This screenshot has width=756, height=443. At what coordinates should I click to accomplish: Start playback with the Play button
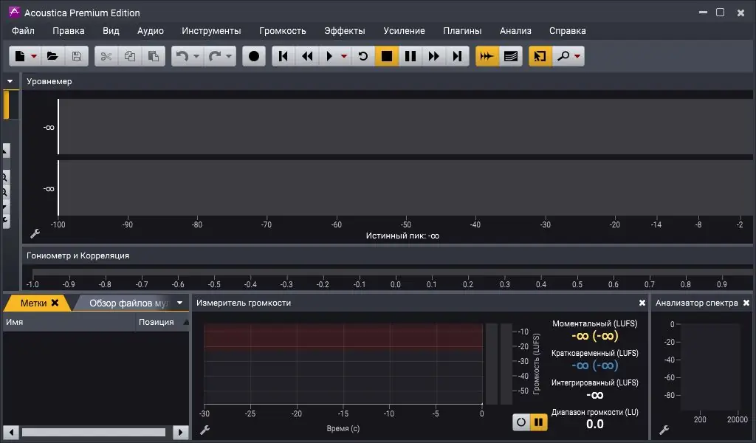click(329, 56)
